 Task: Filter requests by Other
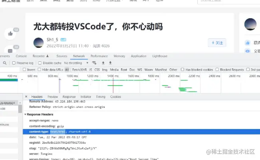pos(173,70)
